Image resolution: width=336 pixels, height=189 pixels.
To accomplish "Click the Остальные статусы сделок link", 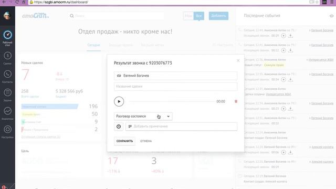I will [41, 136].
